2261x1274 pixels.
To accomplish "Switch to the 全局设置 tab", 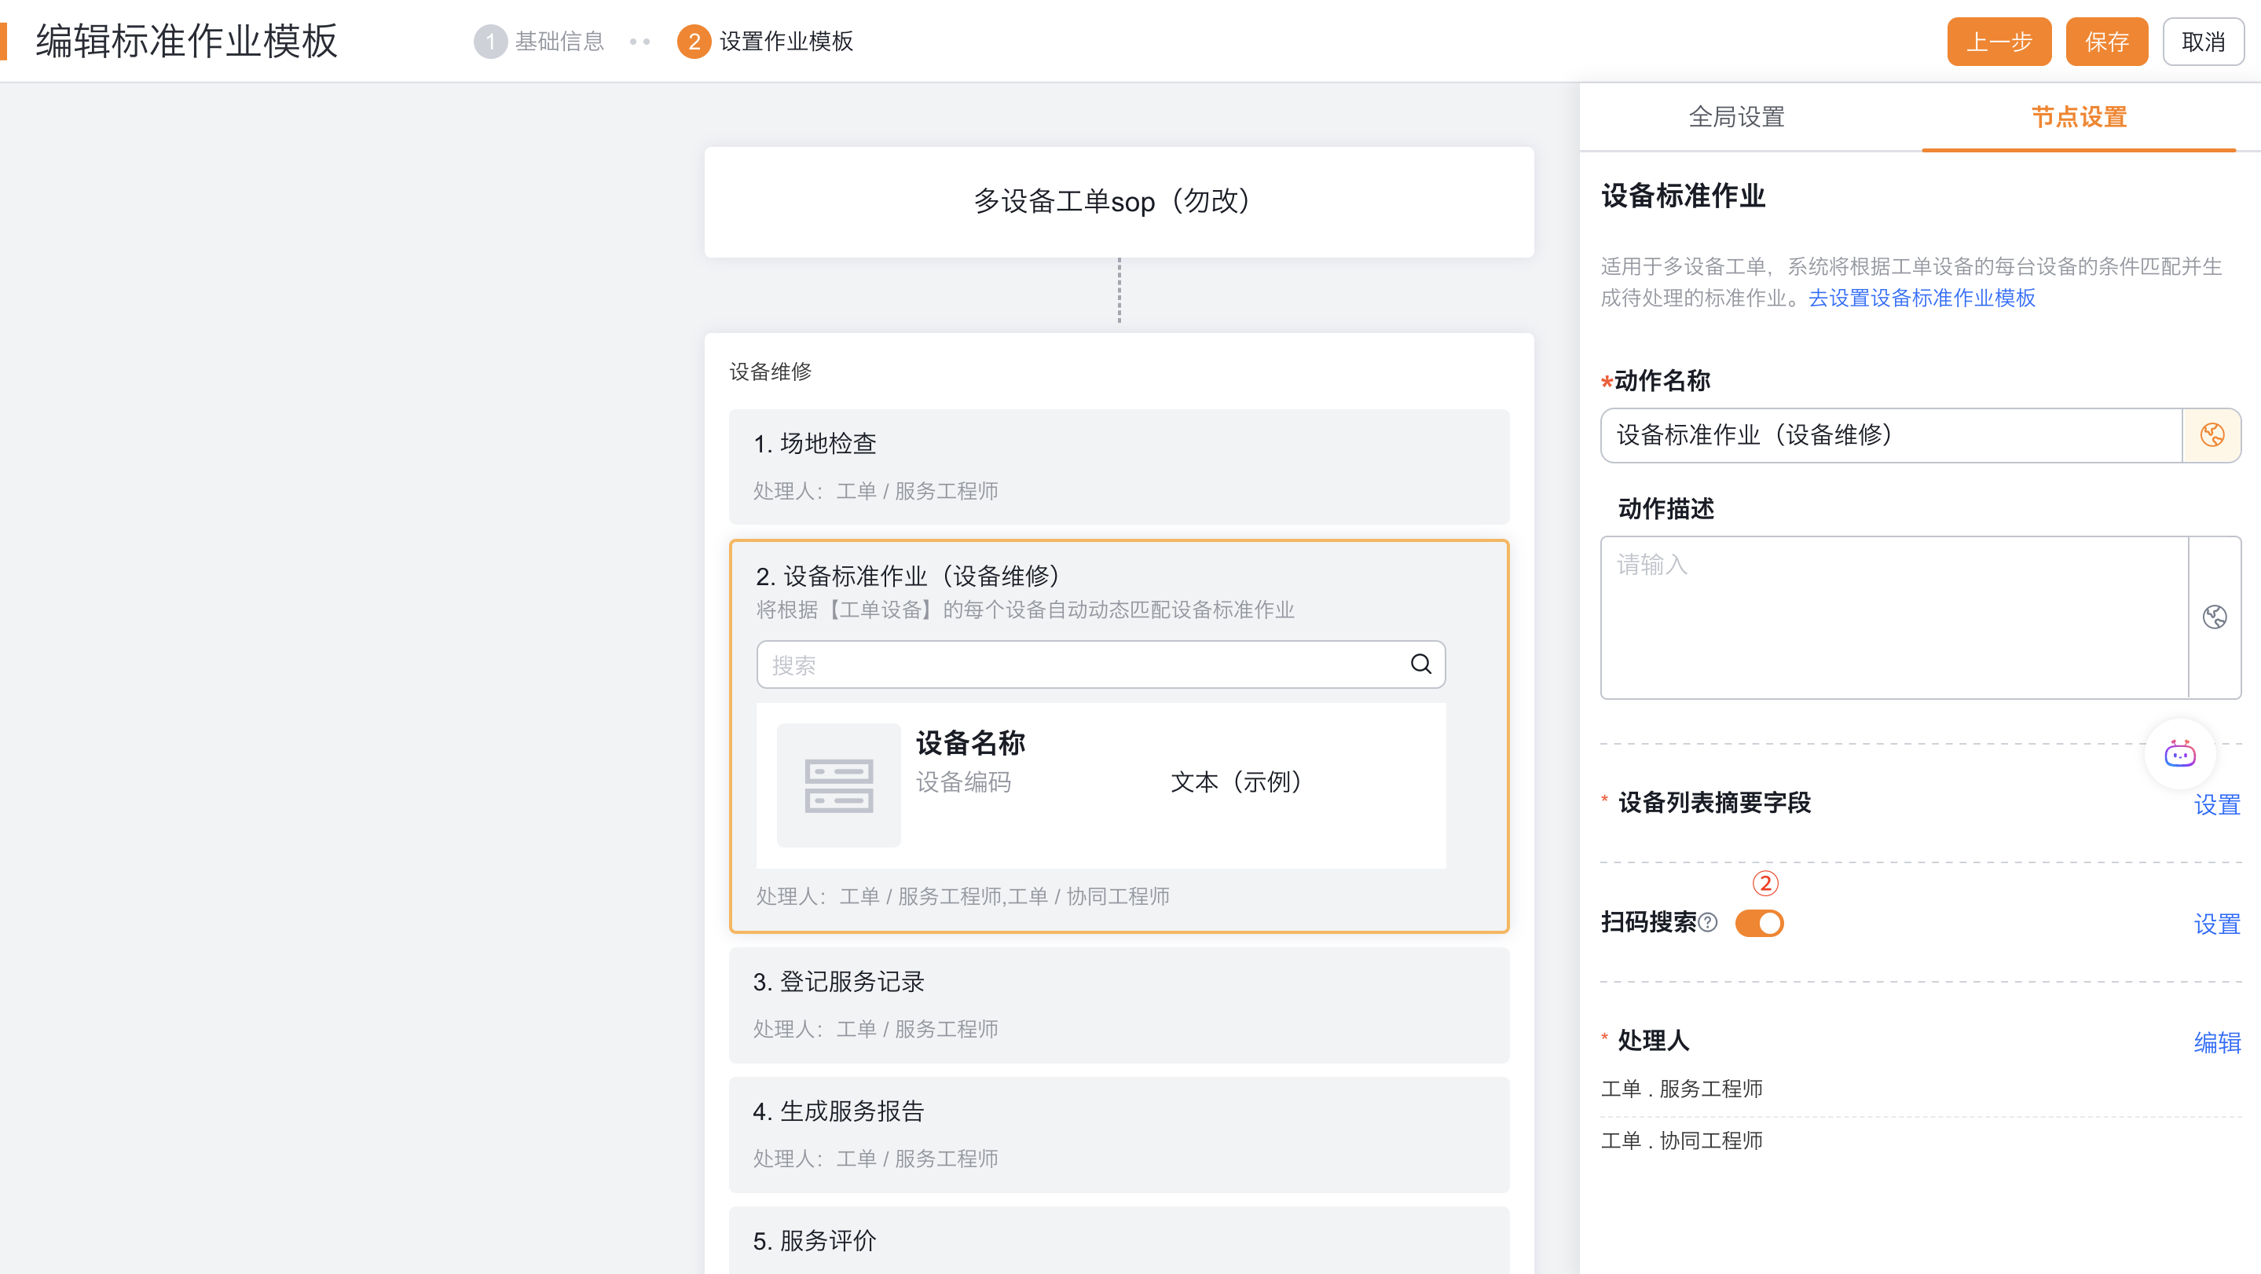I will [x=1736, y=117].
